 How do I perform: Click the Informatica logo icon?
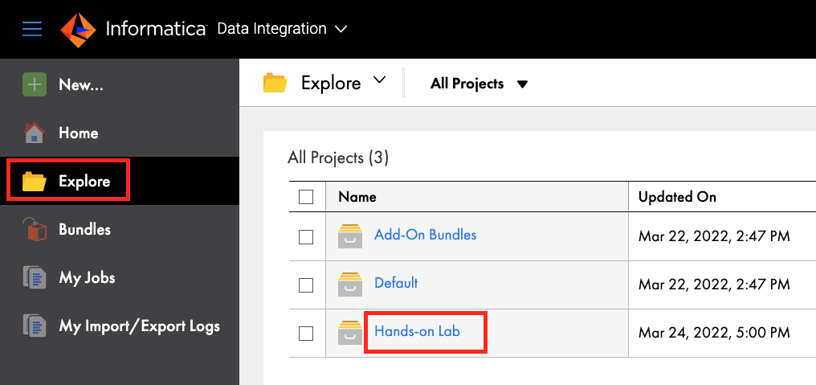point(78,30)
